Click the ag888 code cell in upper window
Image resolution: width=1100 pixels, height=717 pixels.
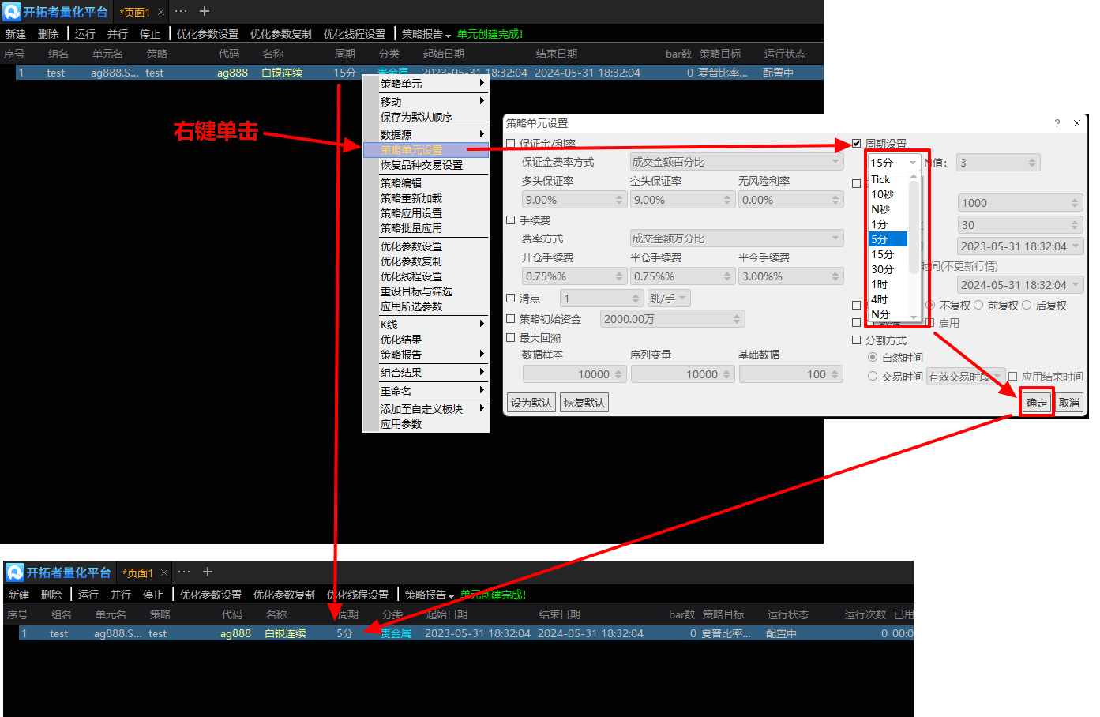click(x=232, y=73)
